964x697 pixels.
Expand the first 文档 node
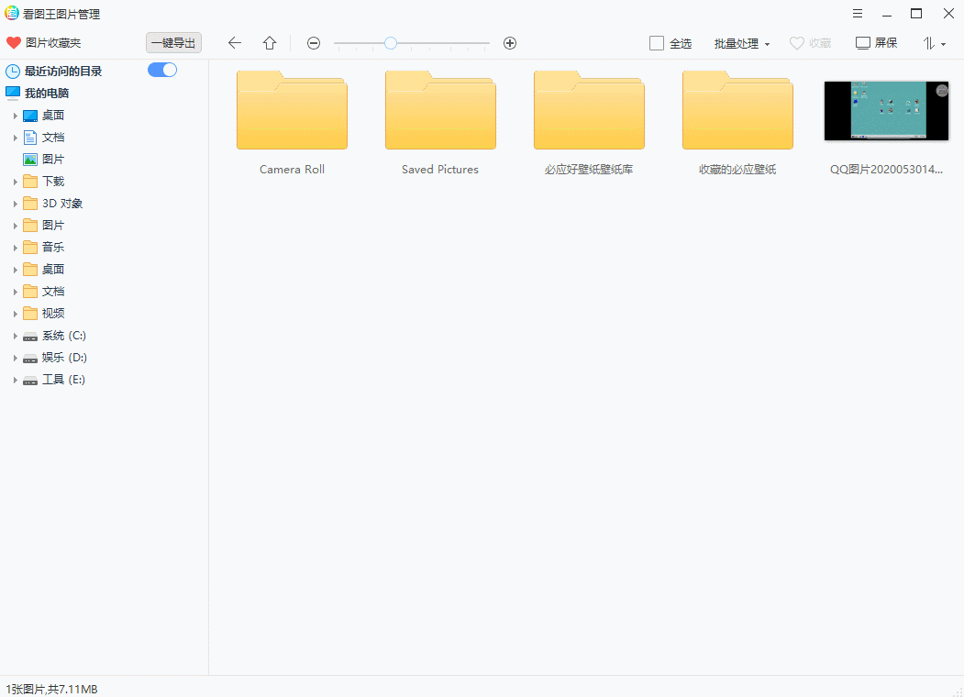16,138
